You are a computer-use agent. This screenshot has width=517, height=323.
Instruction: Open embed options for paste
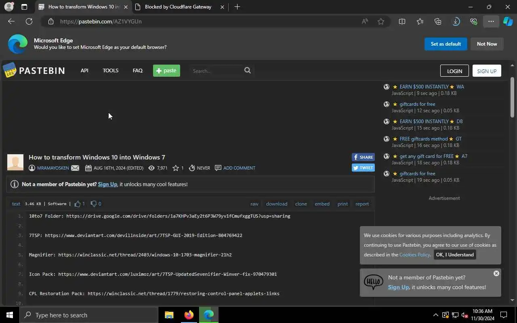coord(322,204)
